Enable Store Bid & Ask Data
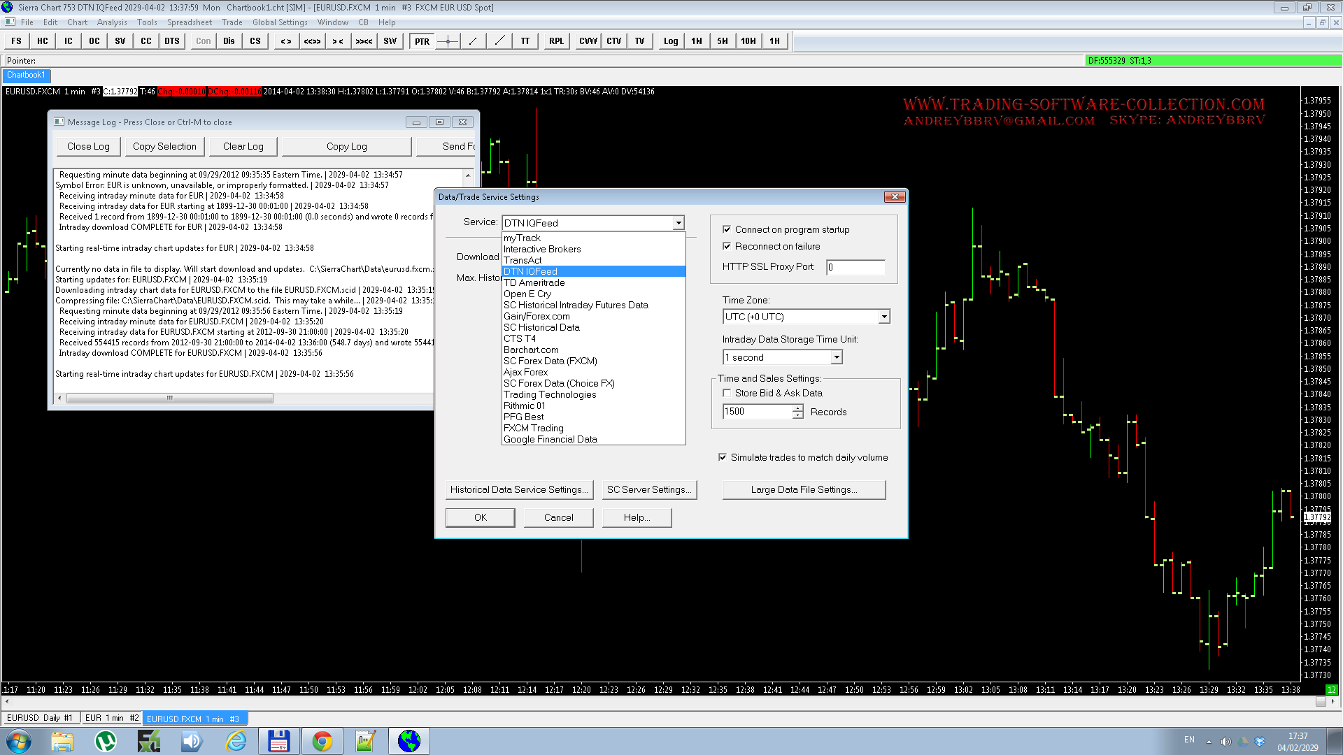The height and width of the screenshot is (755, 1343). pos(727,393)
